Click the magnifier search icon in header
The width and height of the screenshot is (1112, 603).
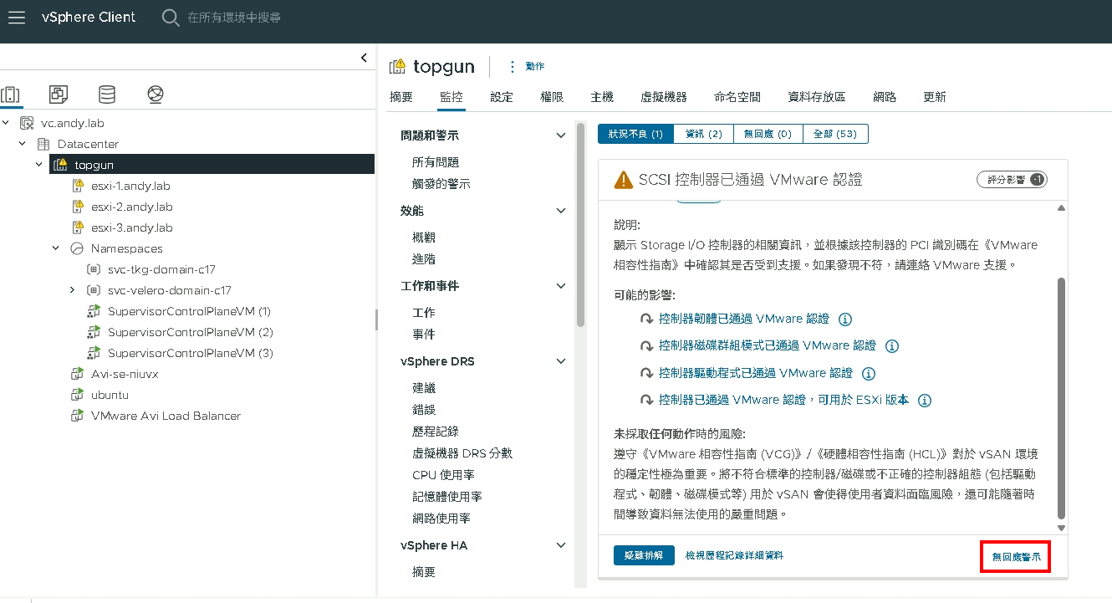[x=171, y=18]
